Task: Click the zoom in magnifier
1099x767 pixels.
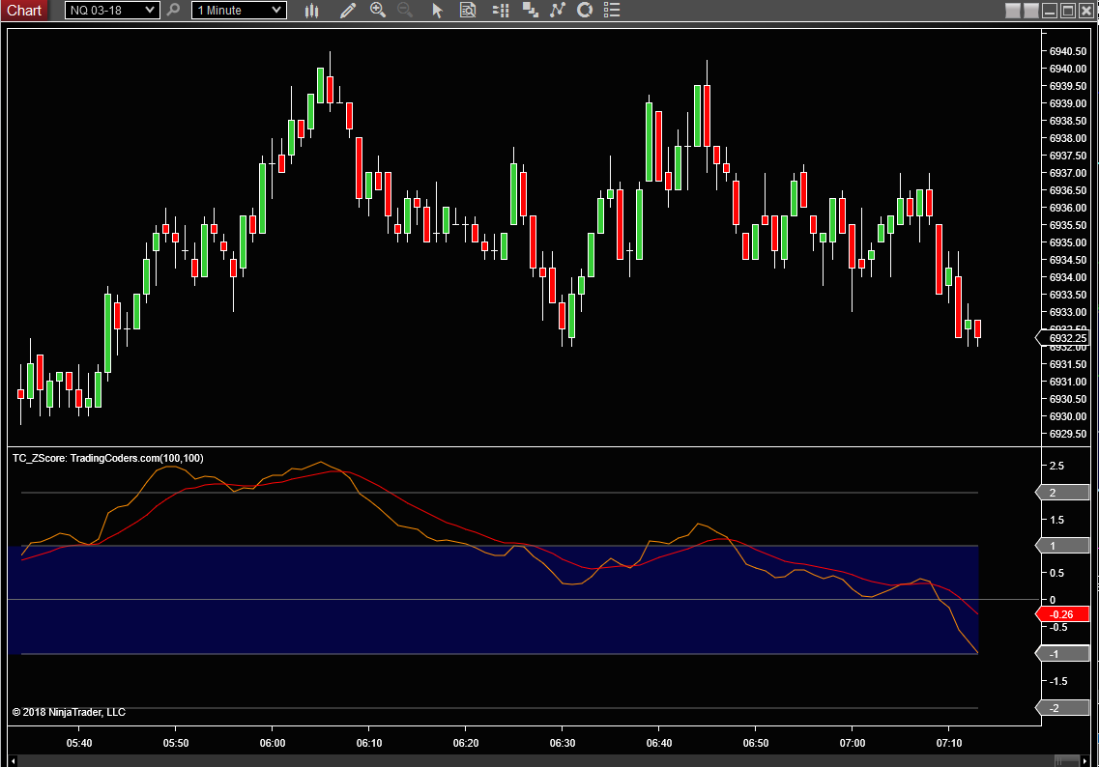Action: coord(377,11)
